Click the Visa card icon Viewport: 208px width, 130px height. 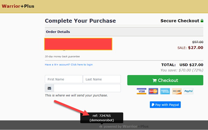pos(141,91)
